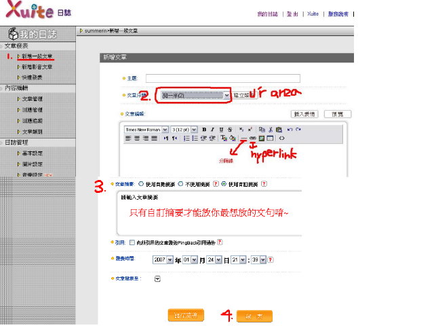Select 使用自動摘要 radio option

click(x=141, y=183)
